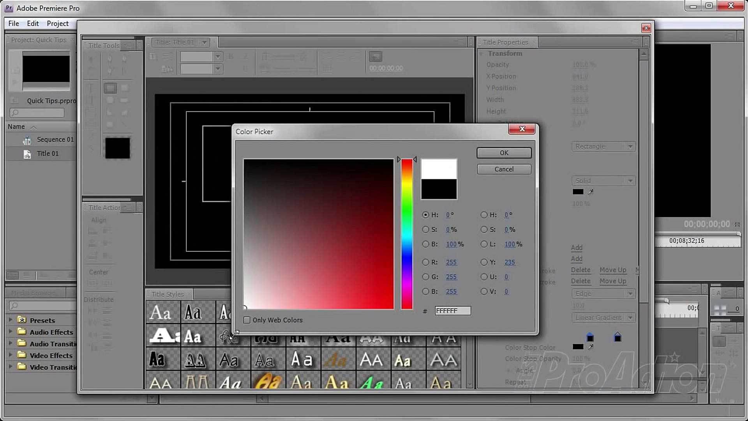Viewport: 748px width, 421px height.
Task: Open the File menu
Action: (x=14, y=23)
